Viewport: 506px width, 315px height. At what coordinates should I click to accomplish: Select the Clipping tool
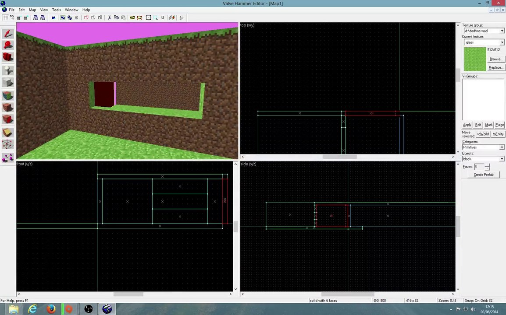coord(8,133)
